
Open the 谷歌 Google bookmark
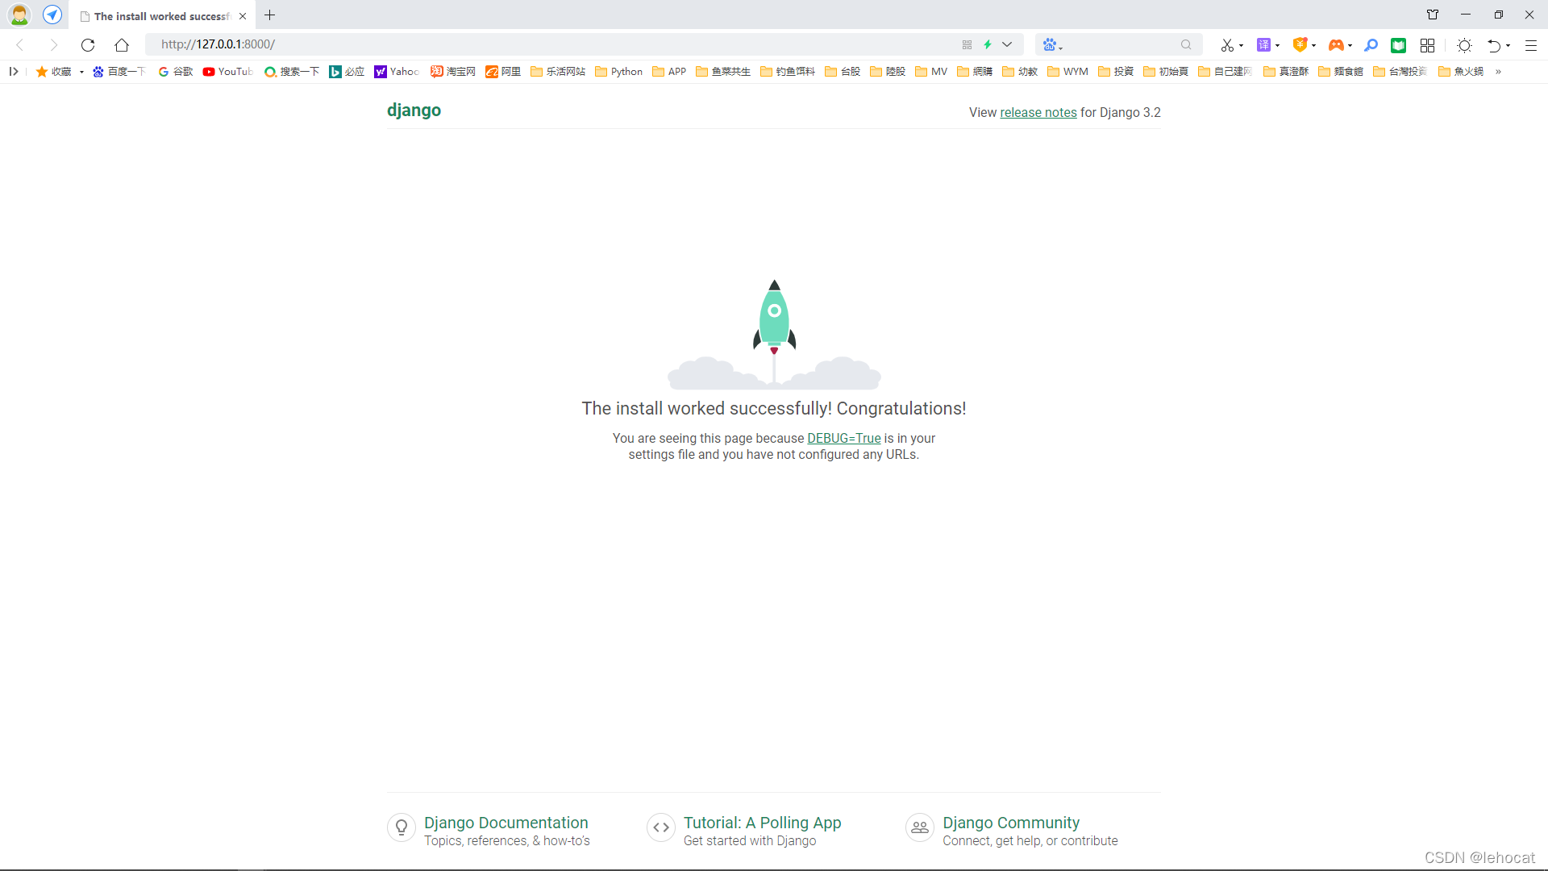(x=175, y=72)
